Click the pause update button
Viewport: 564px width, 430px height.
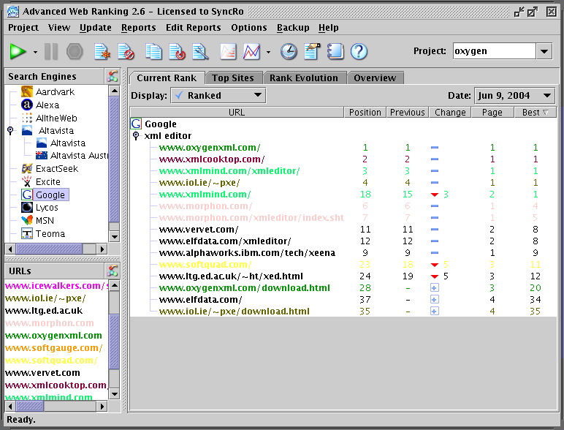point(51,52)
